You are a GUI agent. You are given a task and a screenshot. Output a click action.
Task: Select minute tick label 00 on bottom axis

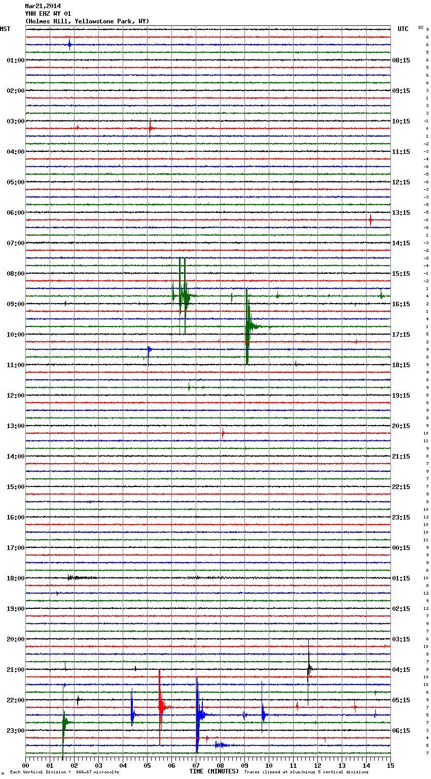point(25,765)
